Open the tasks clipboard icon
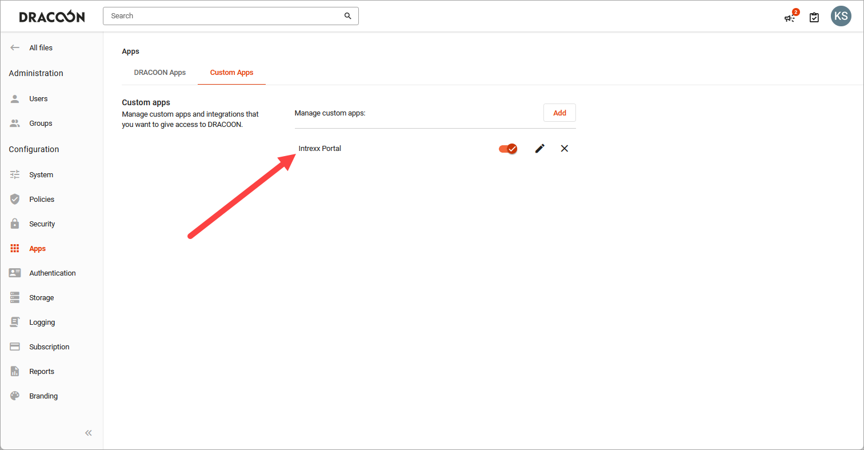864x450 pixels. 814,18
